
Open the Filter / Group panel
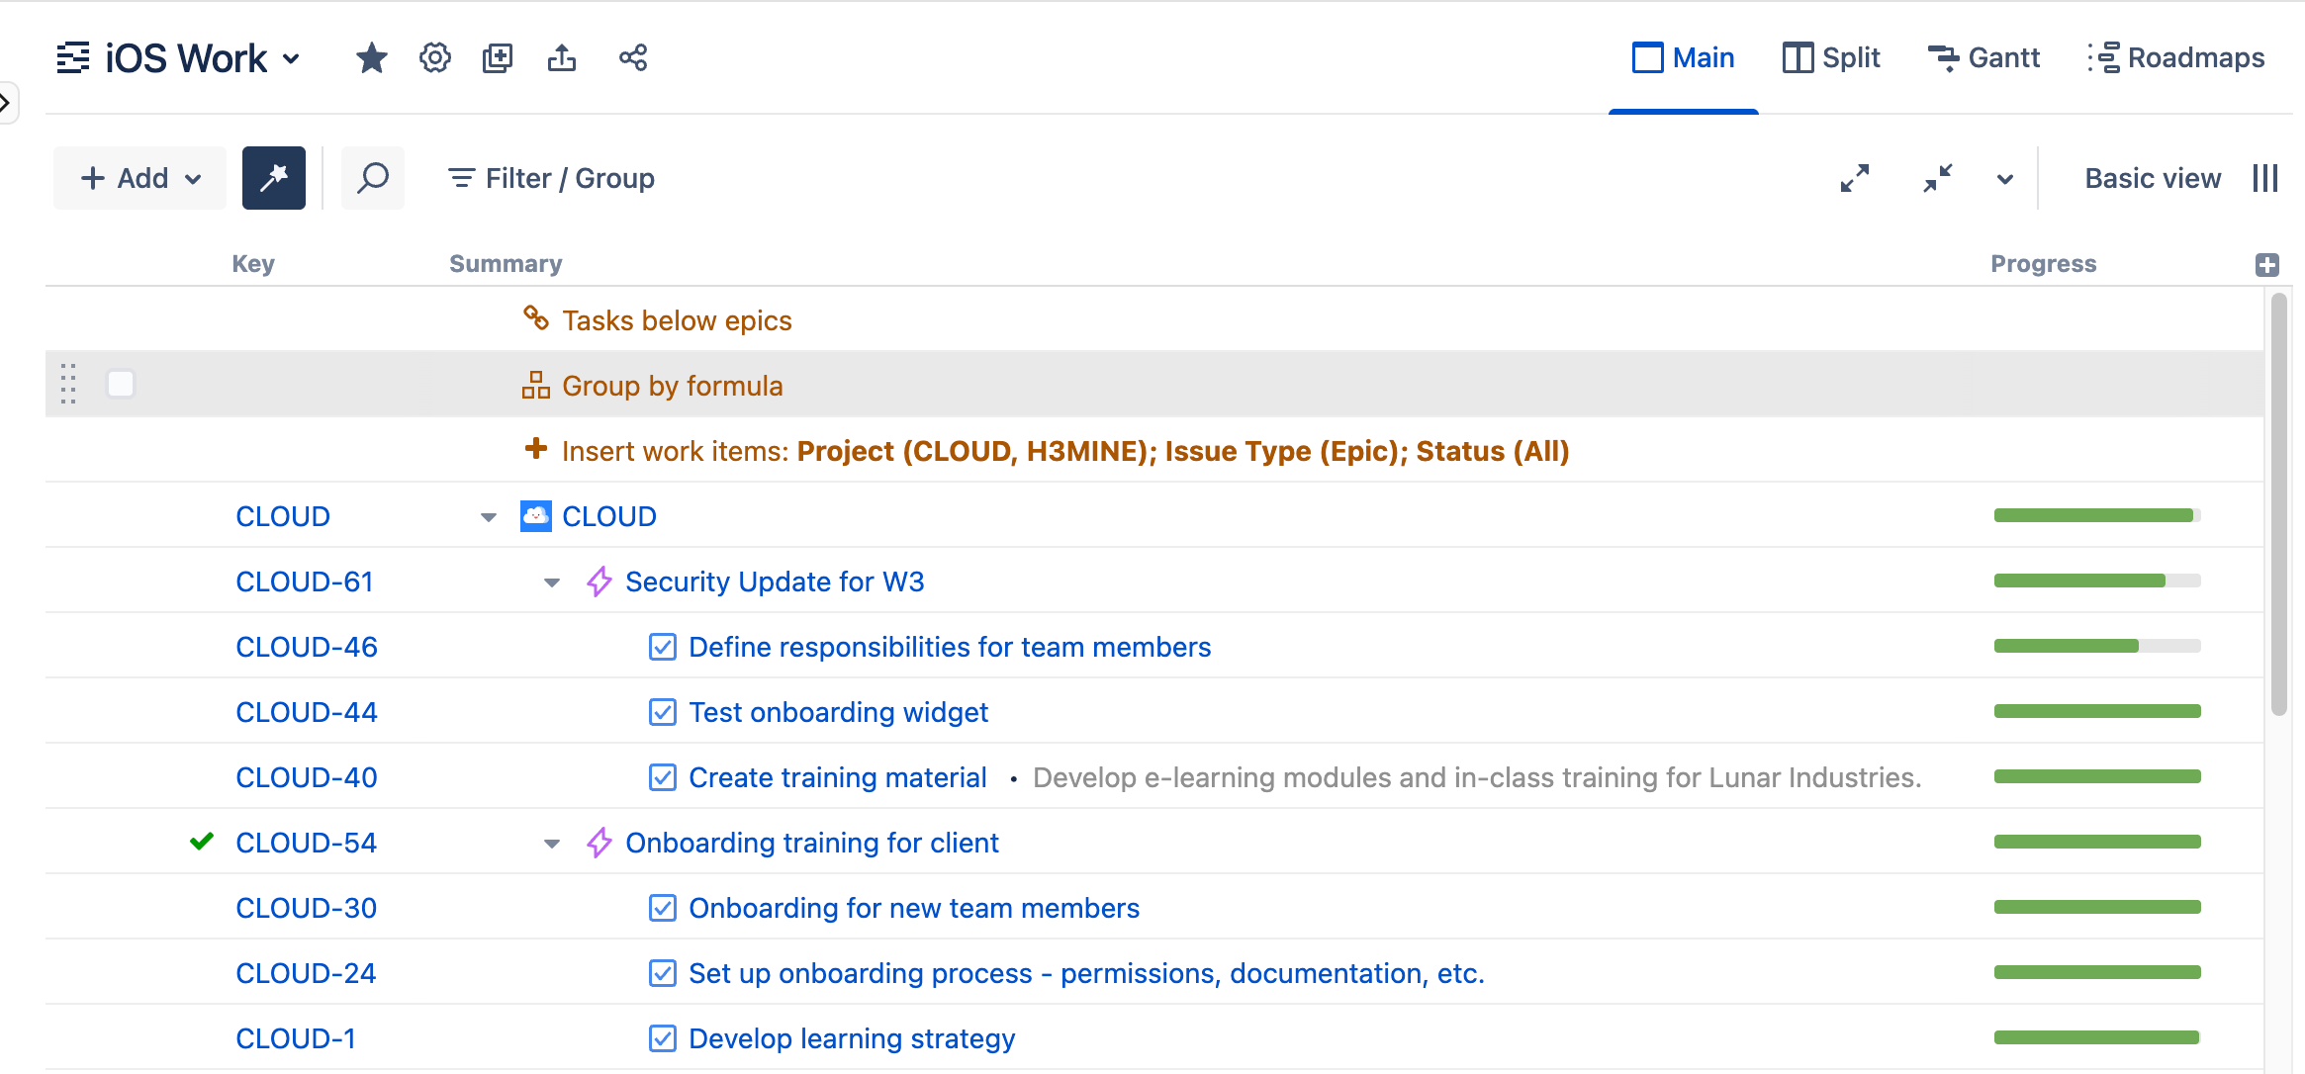coord(550,178)
